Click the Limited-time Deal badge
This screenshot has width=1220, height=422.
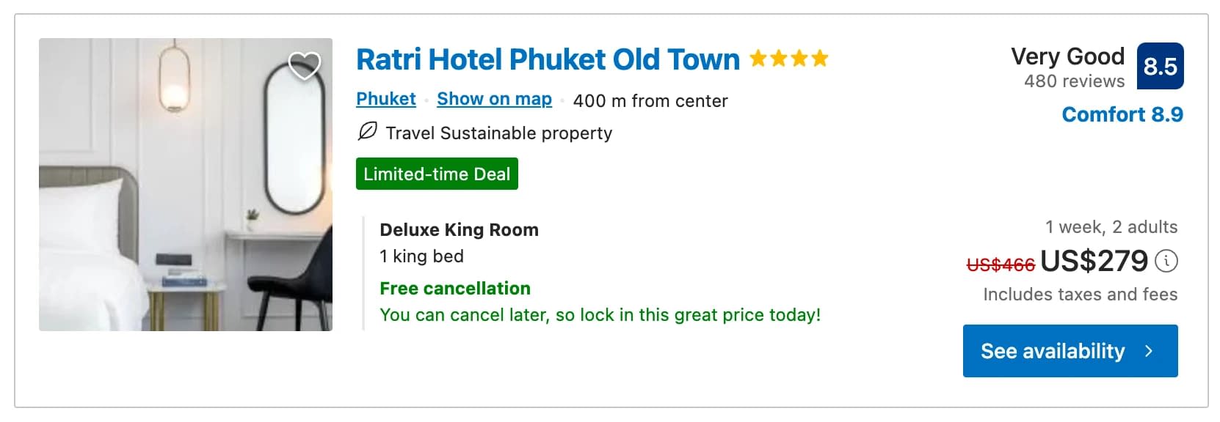coord(437,174)
